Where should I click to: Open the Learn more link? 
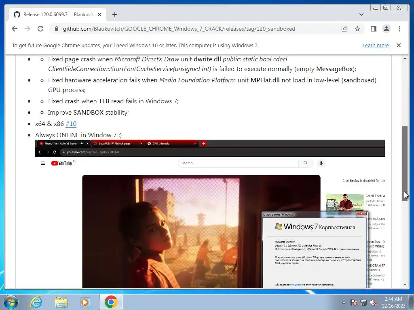[376, 45]
